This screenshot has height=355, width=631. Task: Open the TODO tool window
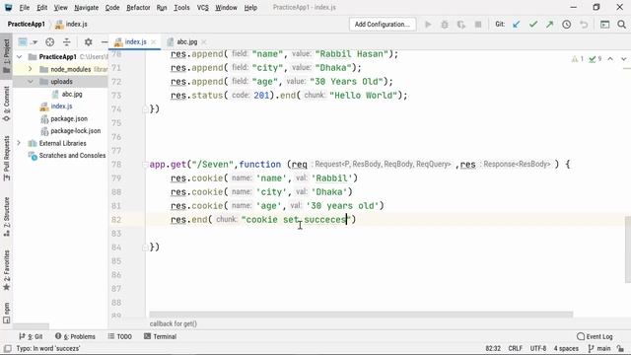tap(120, 337)
